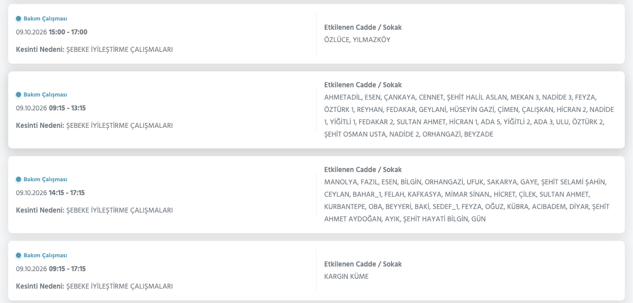
Task: Click the blue dot on the 09:15 - 17:15 card
Action: coord(18,255)
